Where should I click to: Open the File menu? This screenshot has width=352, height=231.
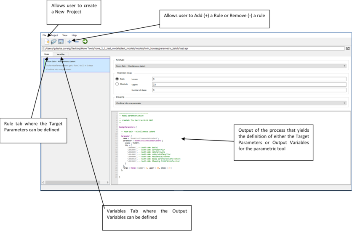click(44, 35)
